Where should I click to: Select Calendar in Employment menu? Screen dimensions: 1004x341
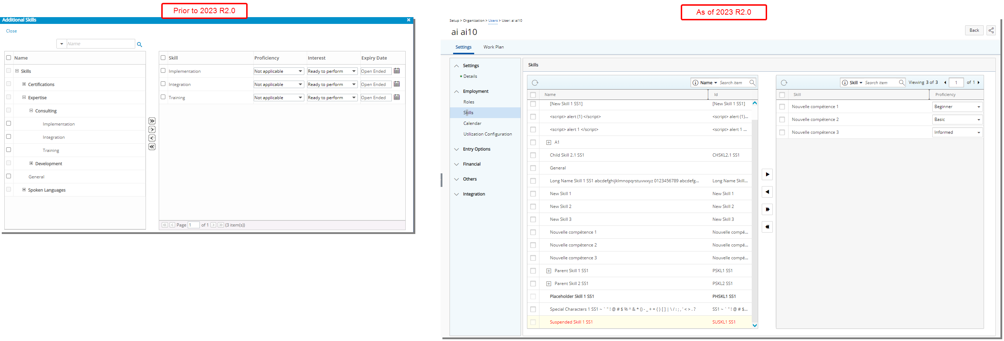tap(472, 123)
